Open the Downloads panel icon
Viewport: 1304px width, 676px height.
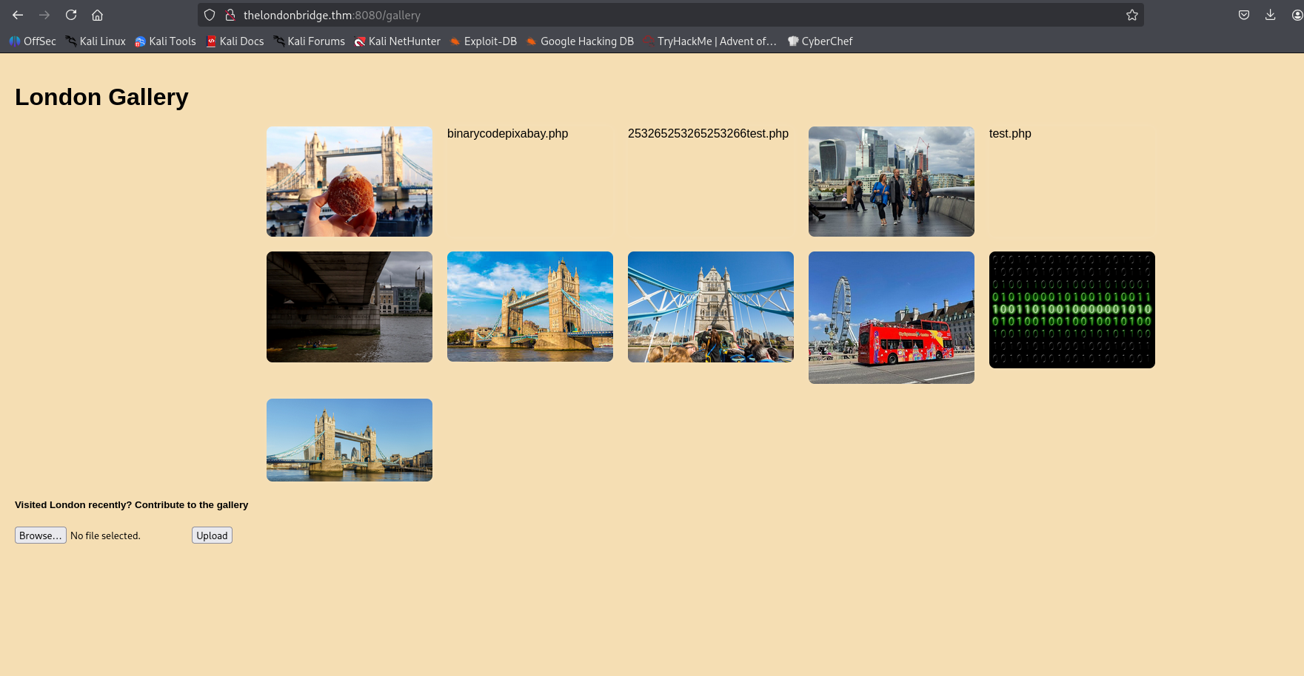[1270, 15]
